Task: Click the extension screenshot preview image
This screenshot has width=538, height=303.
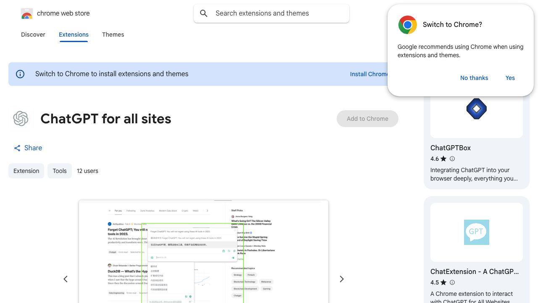Action: (x=203, y=252)
